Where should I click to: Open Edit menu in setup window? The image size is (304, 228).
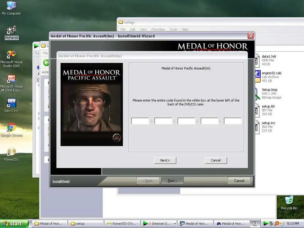click(x=133, y=29)
